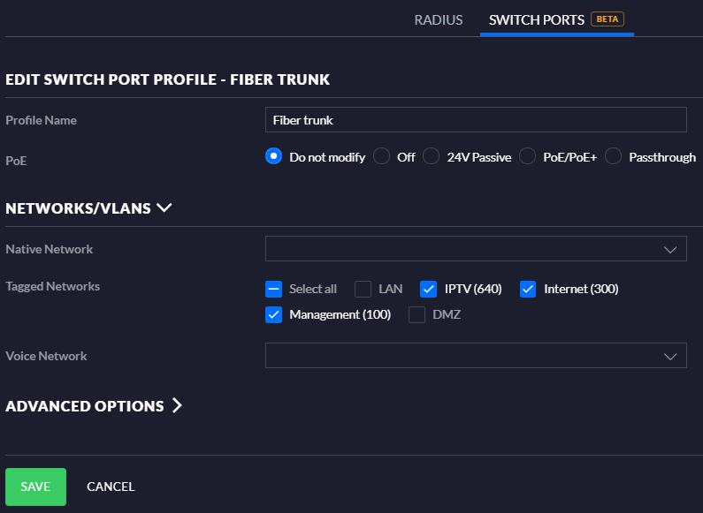Select the Do not modify PoE option
This screenshot has height=513, width=703.
coord(274,156)
